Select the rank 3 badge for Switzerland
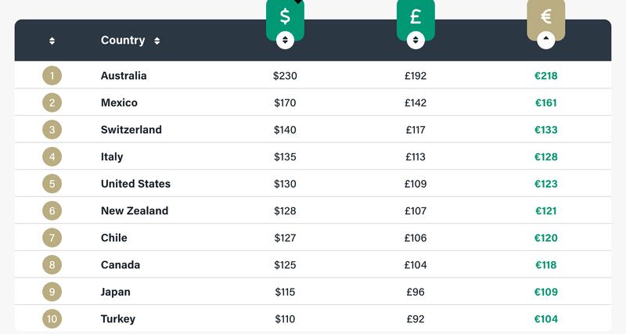 click(52, 130)
